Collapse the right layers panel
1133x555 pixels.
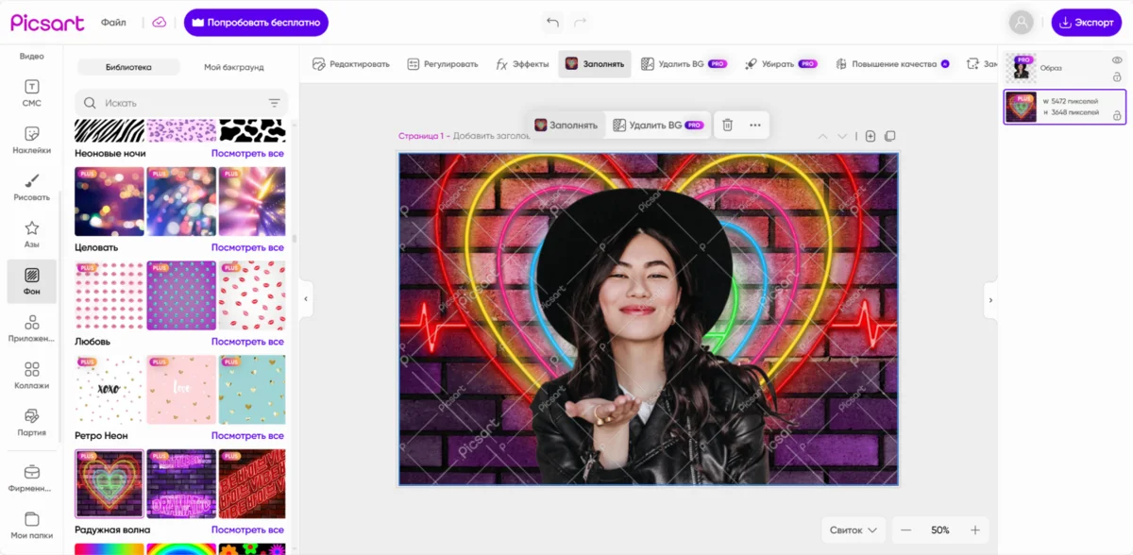pos(990,299)
